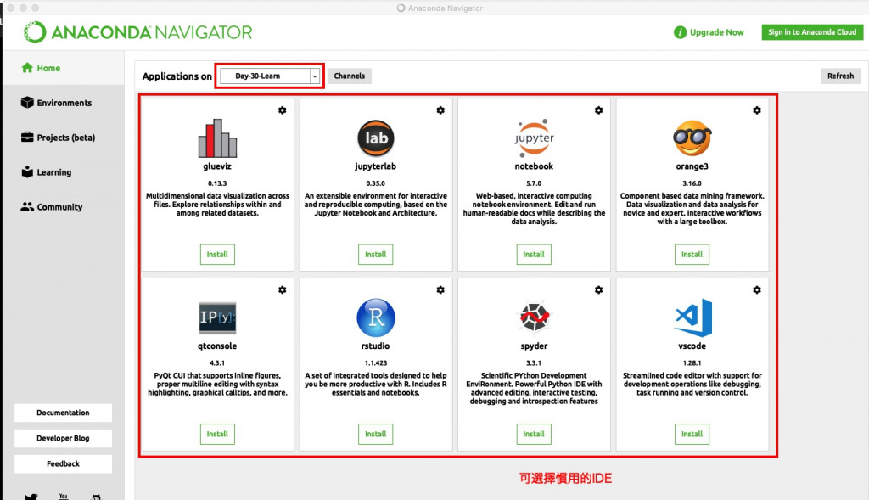The height and width of the screenshot is (500, 869).
Task: Go to the Home tab
Action: (63, 68)
